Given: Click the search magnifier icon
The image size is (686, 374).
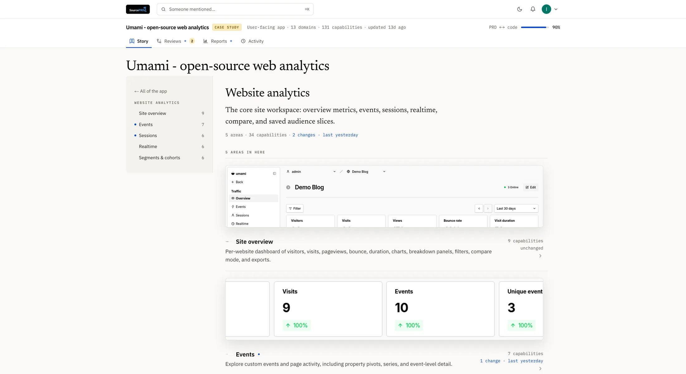Looking at the screenshot, I should [x=163, y=9].
